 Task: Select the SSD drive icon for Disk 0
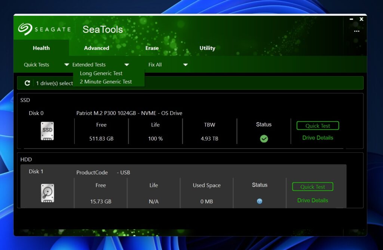pyautogui.click(x=47, y=131)
